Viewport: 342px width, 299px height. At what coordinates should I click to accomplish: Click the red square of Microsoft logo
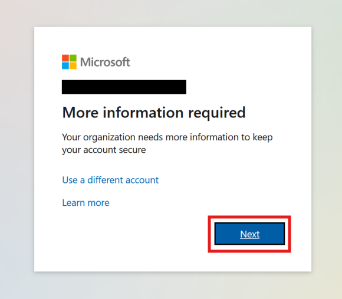pos(65,58)
